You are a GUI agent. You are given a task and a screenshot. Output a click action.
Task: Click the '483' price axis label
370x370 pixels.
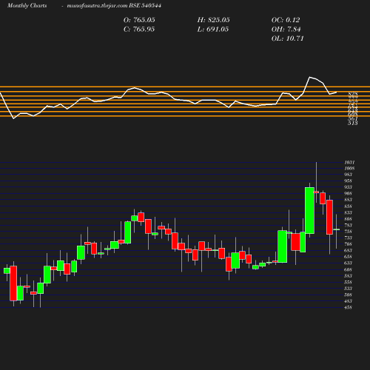[349, 301]
